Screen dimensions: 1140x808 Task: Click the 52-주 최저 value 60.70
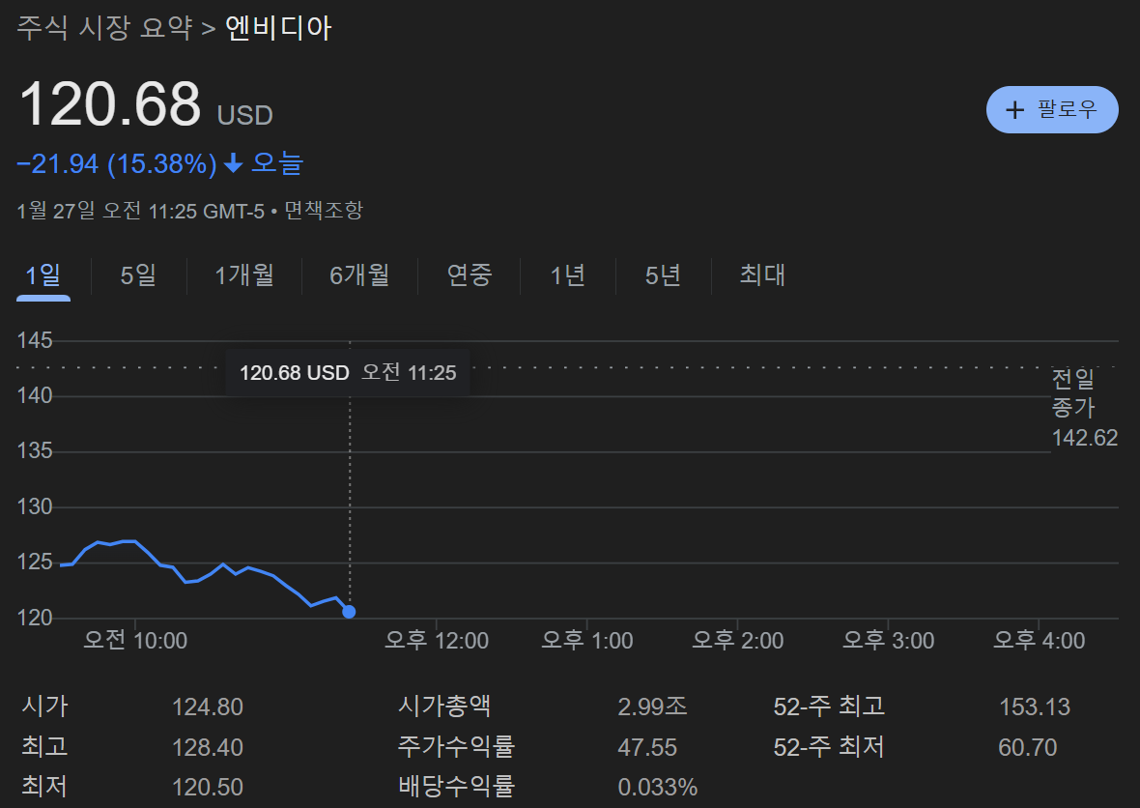coord(1027,747)
